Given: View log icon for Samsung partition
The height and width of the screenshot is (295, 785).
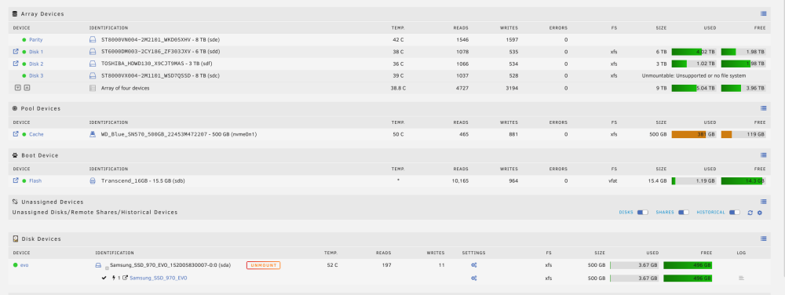Looking at the screenshot, I should pos(742,278).
